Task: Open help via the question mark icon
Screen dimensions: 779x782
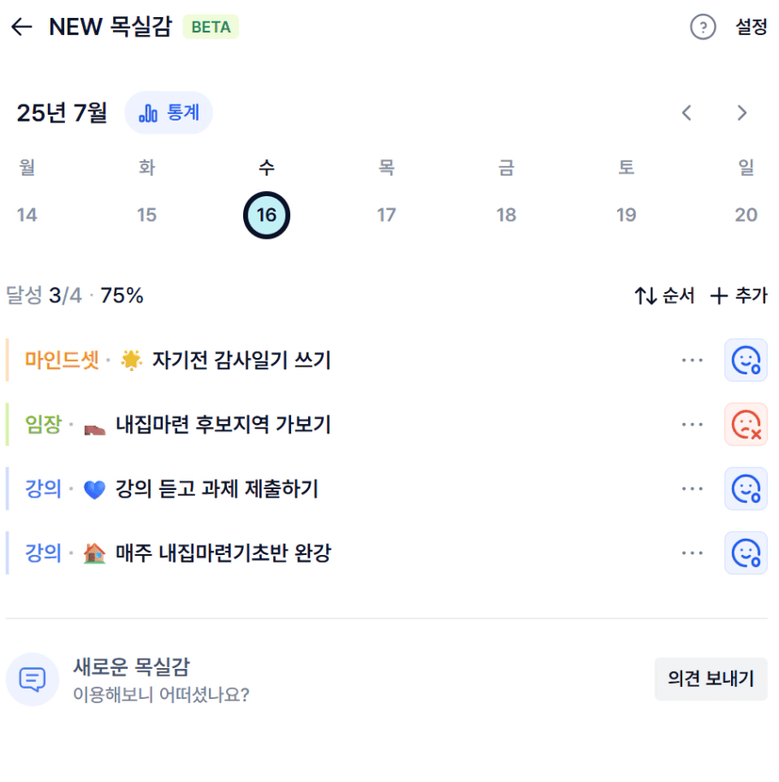Action: 703,27
